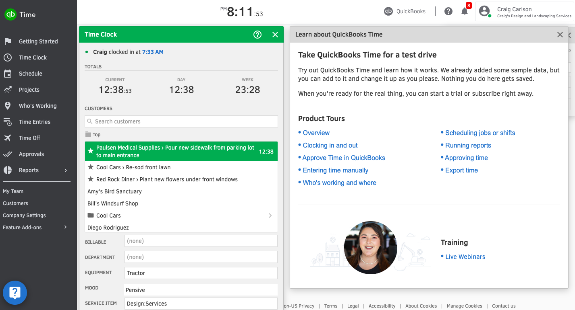Expand the Cool Cars folder chevron
The image size is (575, 310).
tap(270, 216)
